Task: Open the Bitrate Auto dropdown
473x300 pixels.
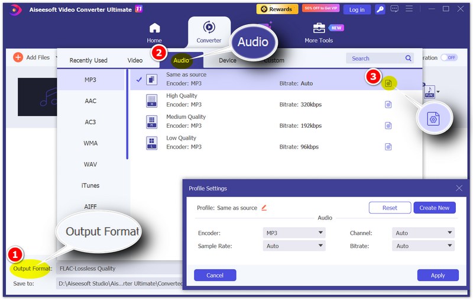Action: (x=423, y=246)
